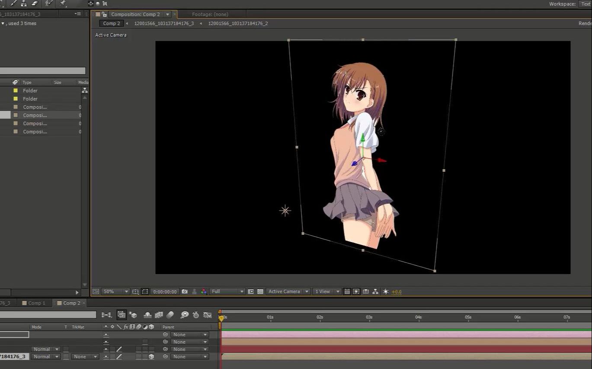
Task: Open TrkMat None dropdown for bottom layer
Action: (85, 356)
